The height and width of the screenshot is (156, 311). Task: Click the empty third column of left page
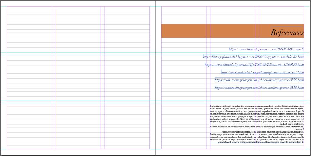(127, 79)
